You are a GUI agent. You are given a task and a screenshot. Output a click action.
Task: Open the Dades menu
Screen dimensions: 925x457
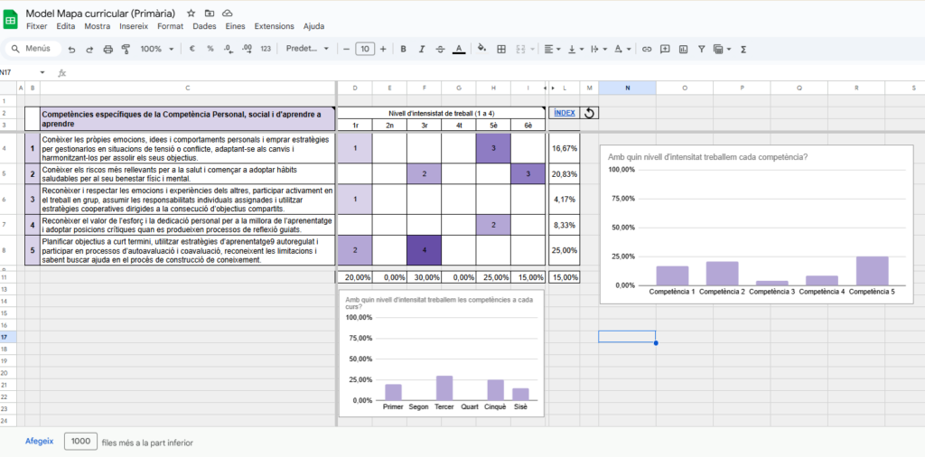pos(204,26)
